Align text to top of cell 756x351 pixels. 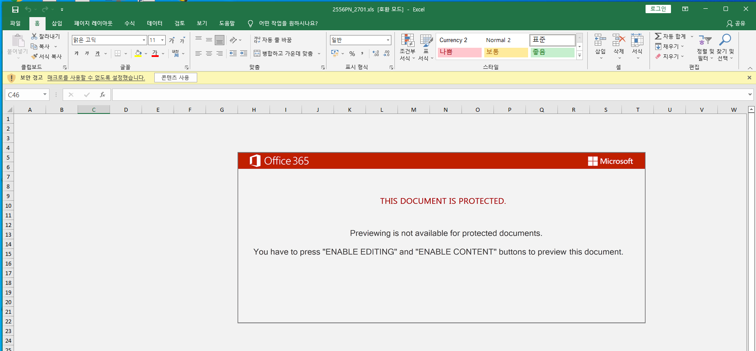[x=199, y=40]
